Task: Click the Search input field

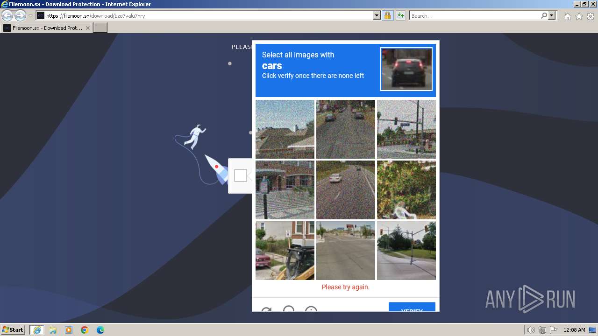Action: tap(475, 16)
